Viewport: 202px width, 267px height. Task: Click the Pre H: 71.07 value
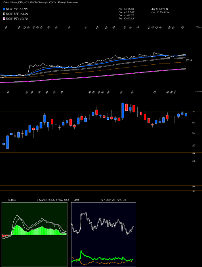tap(126, 12)
